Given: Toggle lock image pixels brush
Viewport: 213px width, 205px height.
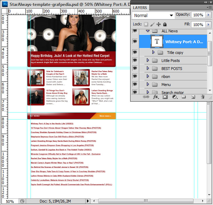Looking at the screenshot, I should [x=152, y=24].
